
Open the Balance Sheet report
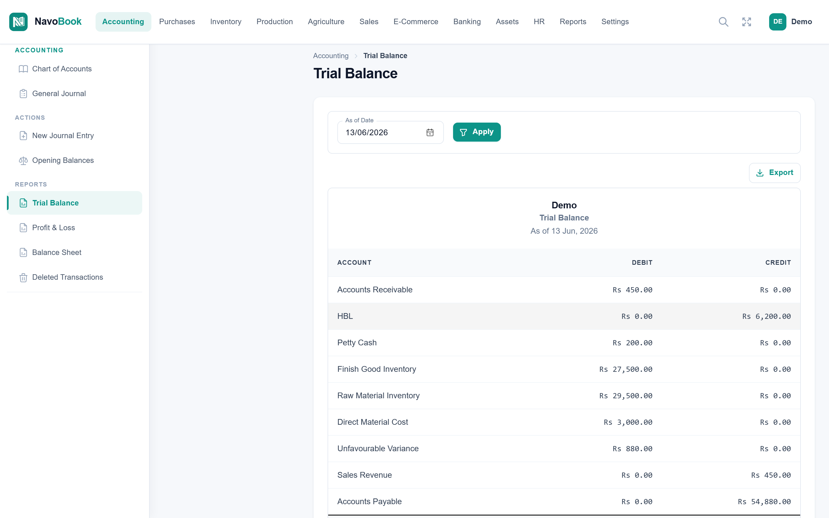74,252
